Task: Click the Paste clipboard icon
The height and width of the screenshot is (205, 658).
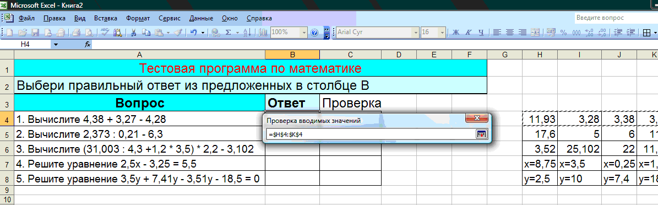Action: pyautogui.click(x=159, y=33)
